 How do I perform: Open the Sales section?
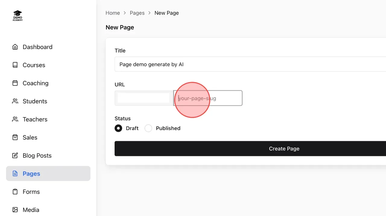[x=48, y=137]
